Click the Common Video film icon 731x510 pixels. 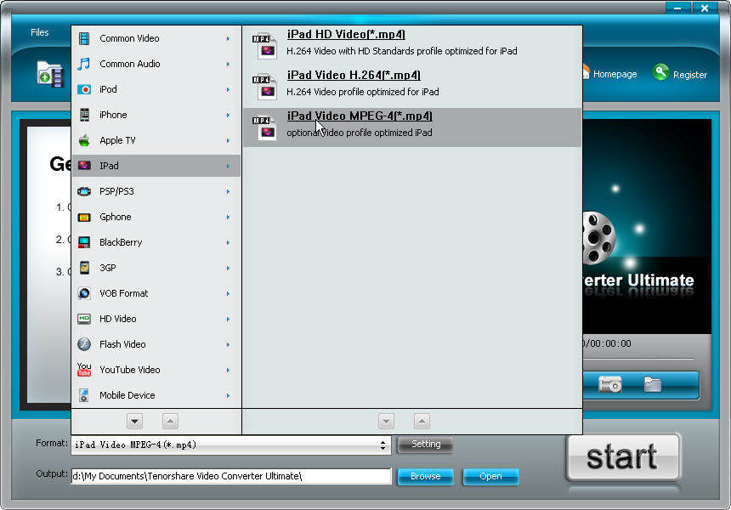pyautogui.click(x=84, y=39)
